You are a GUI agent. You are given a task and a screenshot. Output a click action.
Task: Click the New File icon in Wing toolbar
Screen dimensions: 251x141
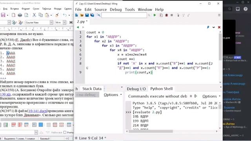coord(76,15)
